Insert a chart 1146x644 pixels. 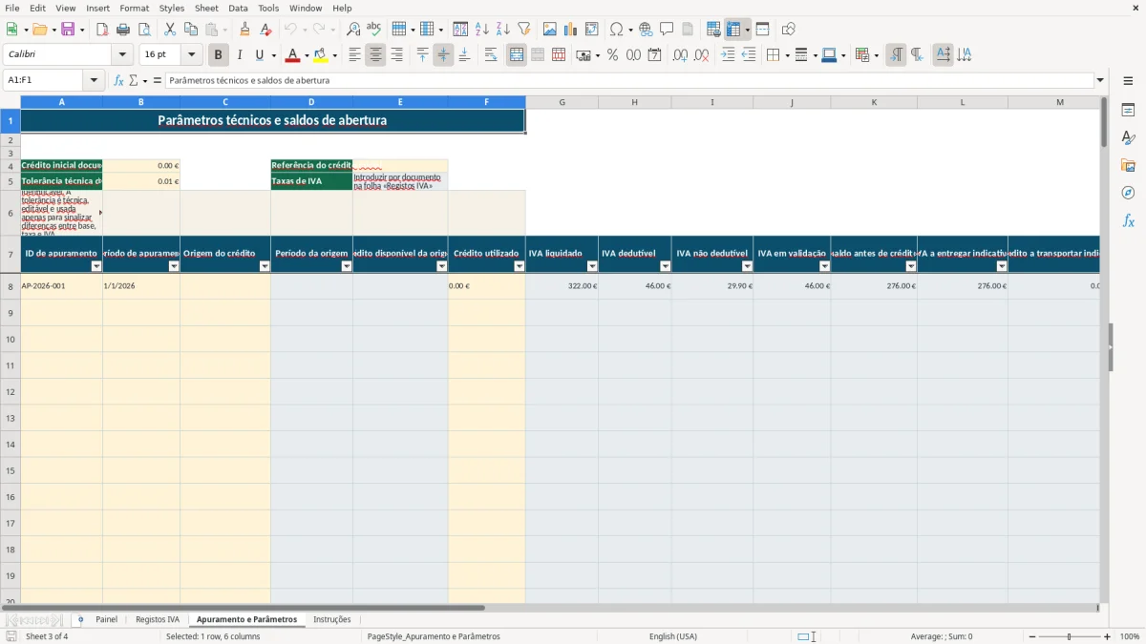pyautogui.click(x=571, y=30)
